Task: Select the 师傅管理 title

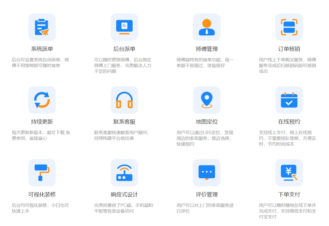Action: [x=207, y=49]
